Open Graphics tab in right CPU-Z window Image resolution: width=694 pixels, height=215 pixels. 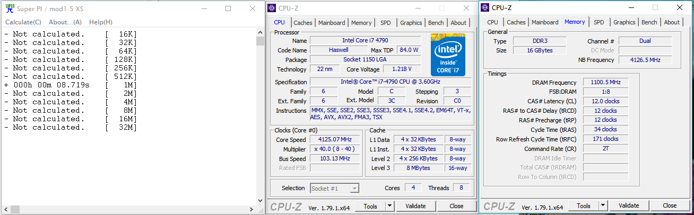[624, 22]
